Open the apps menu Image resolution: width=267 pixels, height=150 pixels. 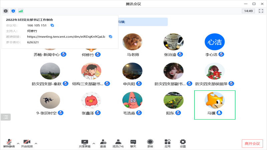pos(168,143)
